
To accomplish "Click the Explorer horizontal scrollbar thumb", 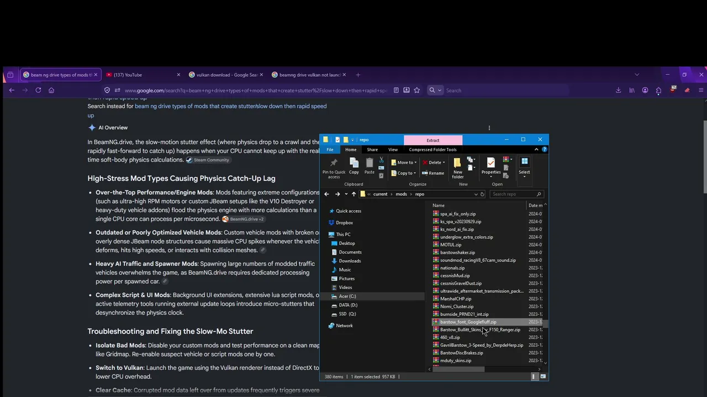I will tap(458, 369).
